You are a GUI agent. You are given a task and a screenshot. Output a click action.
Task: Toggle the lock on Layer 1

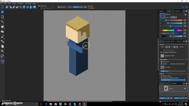click(x=185, y=88)
